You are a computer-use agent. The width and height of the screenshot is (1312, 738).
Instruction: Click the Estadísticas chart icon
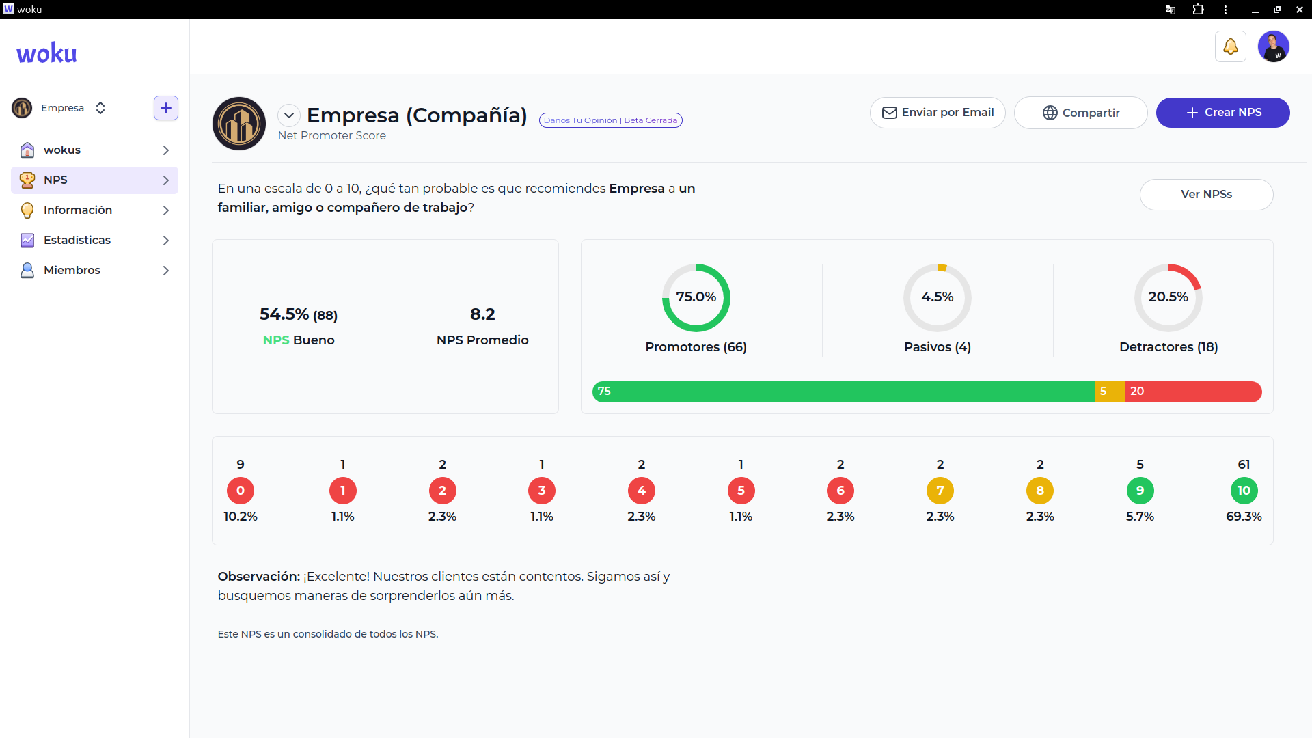27,240
